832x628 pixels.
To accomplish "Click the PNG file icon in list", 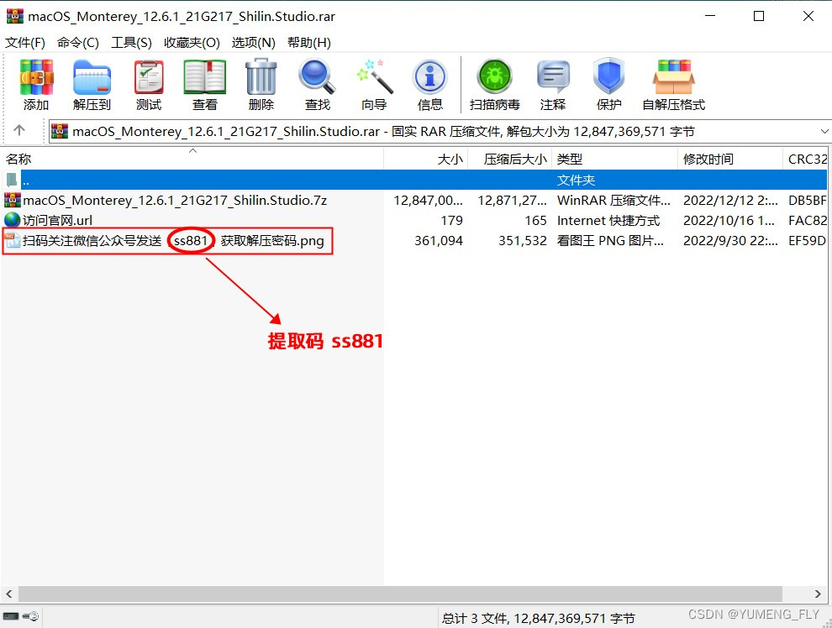I will (x=13, y=241).
